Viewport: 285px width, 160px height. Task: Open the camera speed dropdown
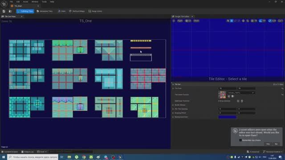tap(281, 21)
